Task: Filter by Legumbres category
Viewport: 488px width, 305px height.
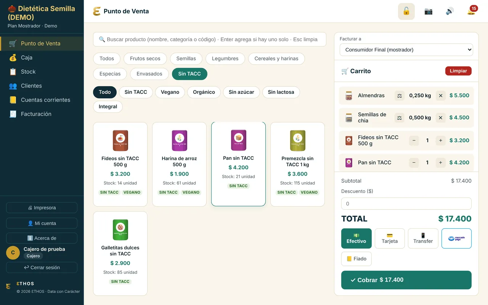Action: [225, 59]
